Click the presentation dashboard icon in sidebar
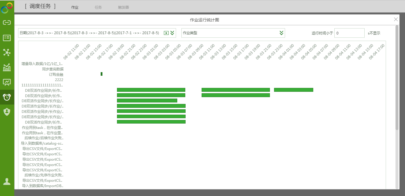 pyautogui.click(x=7, y=82)
